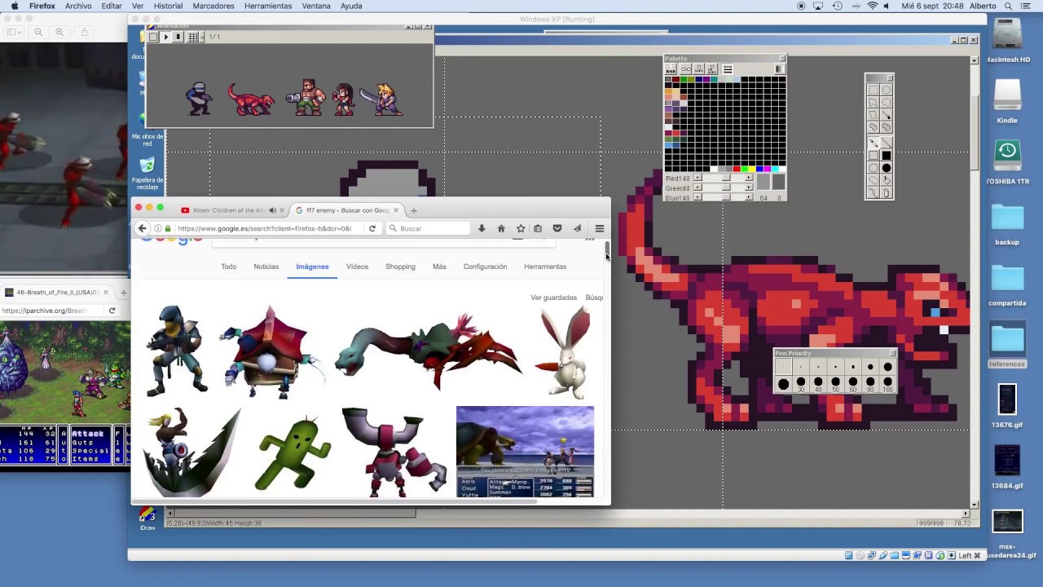1043x587 pixels.
Task: Open the Archivo menu
Action: tap(78, 6)
